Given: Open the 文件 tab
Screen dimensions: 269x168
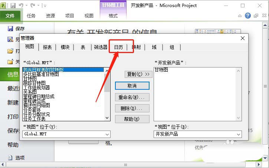Looking at the screenshot, I should point(10,16).
